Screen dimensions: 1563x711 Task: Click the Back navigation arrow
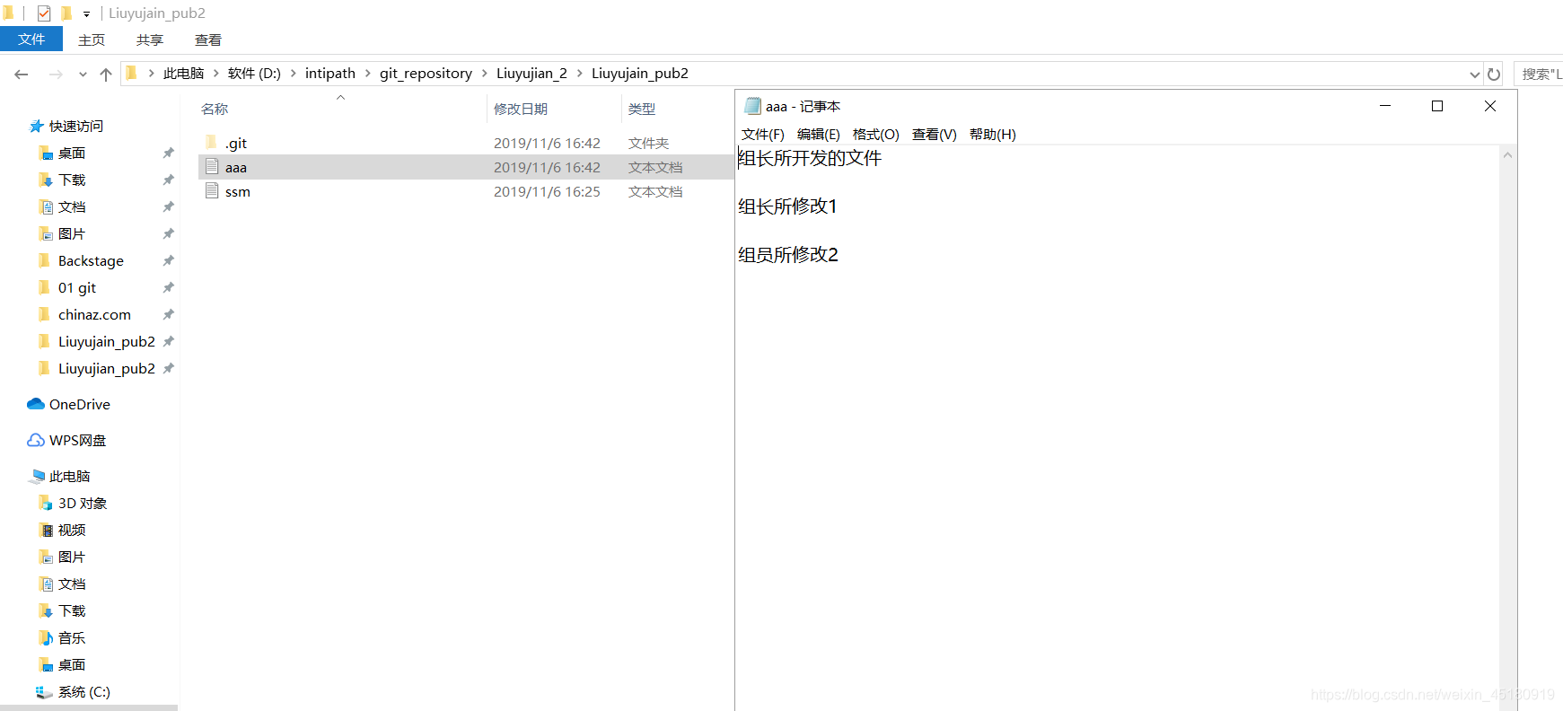[22, 75]
